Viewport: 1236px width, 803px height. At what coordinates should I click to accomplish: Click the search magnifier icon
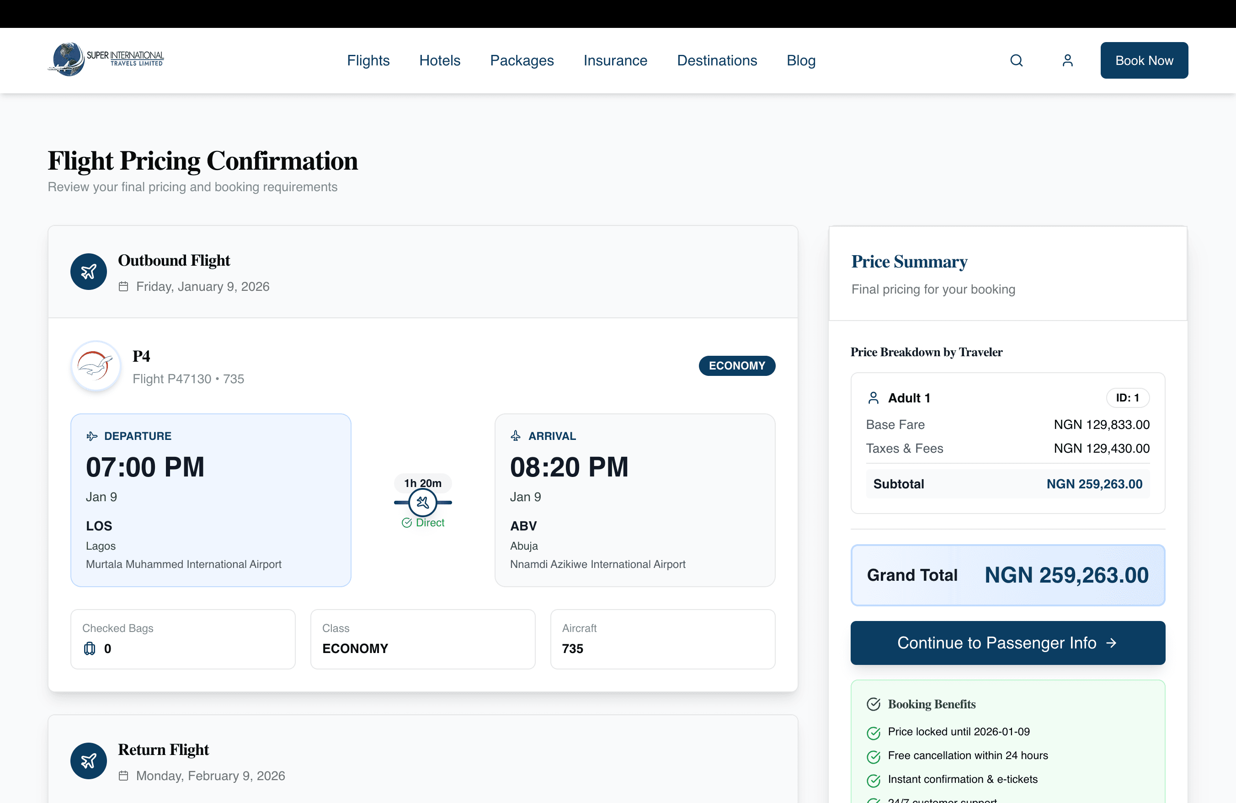[1016, 61]
